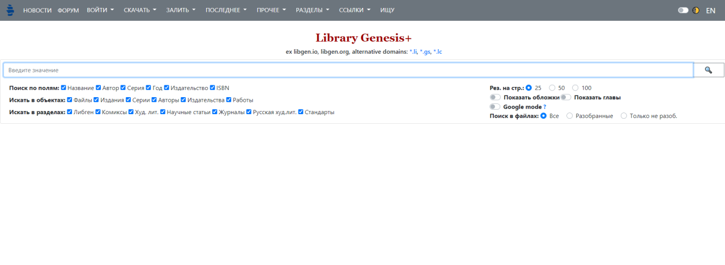Screen dimensions: 725x265
Task: Expand the СКАЧАТЬ dropdown menu
Action: click(140, 10)
